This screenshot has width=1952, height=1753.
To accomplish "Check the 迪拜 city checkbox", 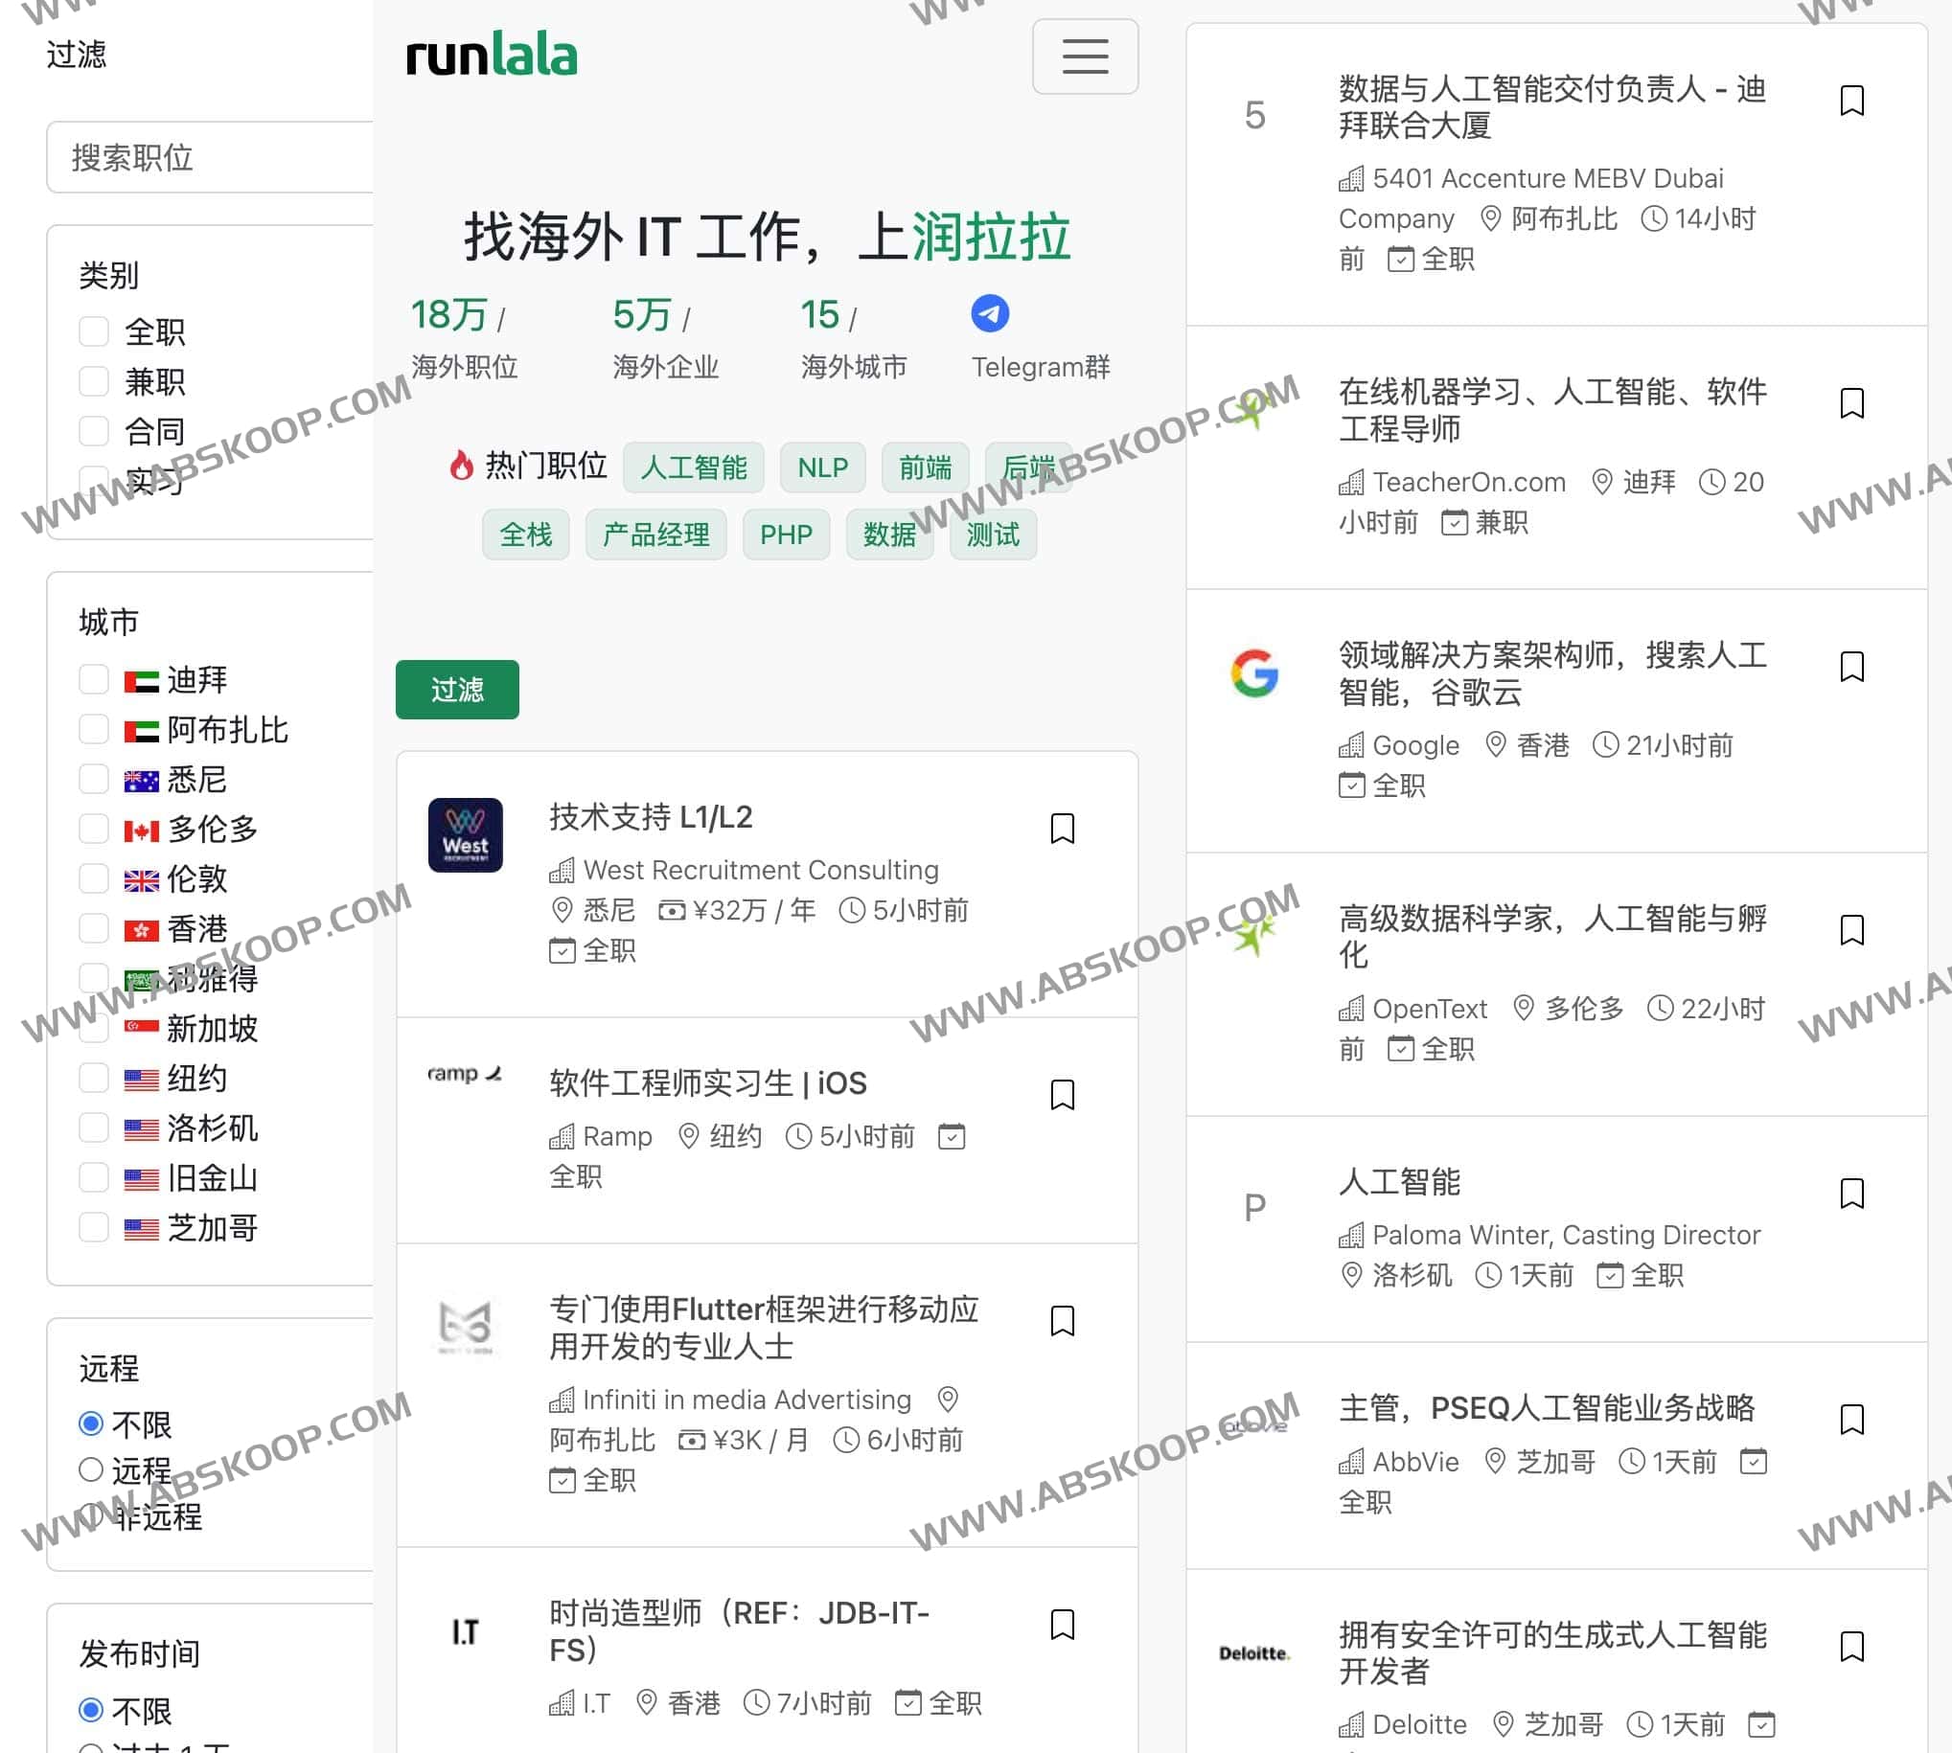I will [x=94, y=679].
